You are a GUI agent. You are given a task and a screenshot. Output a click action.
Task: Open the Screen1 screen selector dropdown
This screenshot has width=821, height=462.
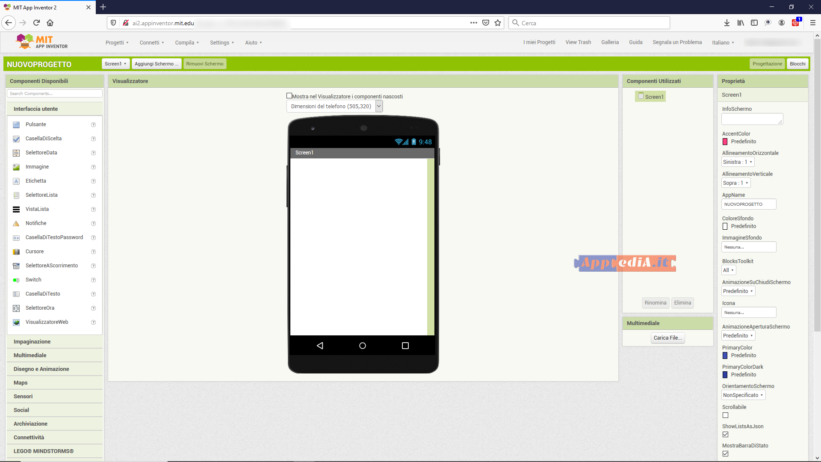click(x=115, y=64)
